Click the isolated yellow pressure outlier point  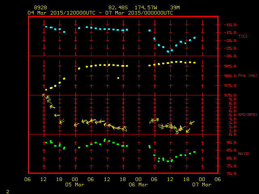118,78
